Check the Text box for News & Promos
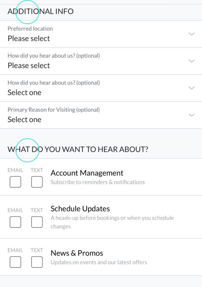This screenshot has height=287, width=202. (37, 262)
